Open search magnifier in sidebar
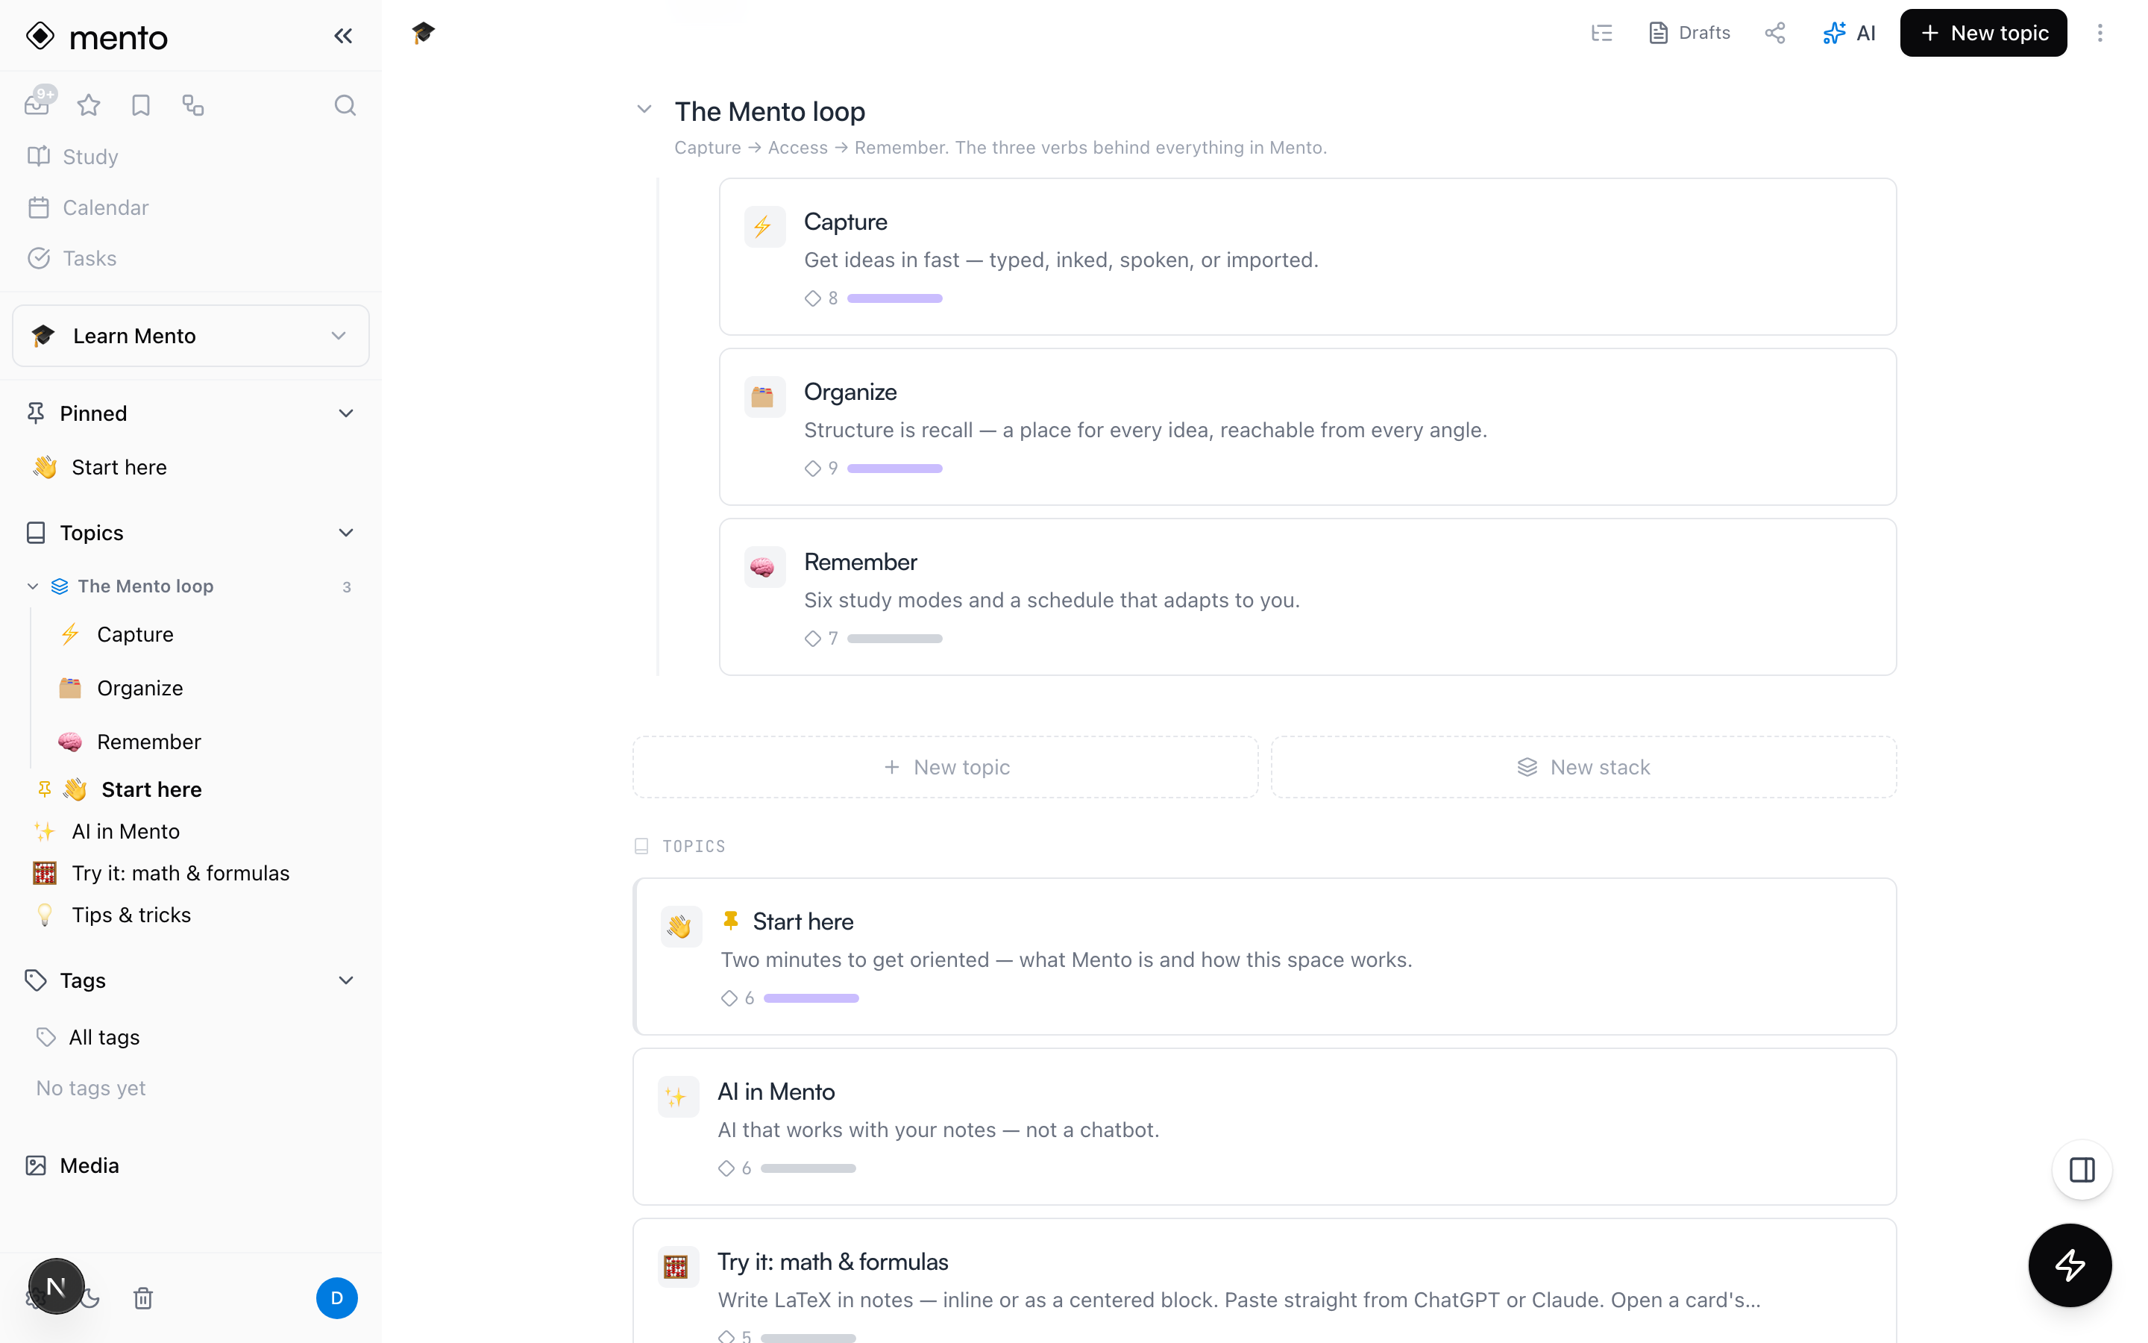Viewport: 2148px width, 1343px height. (345, 106)
